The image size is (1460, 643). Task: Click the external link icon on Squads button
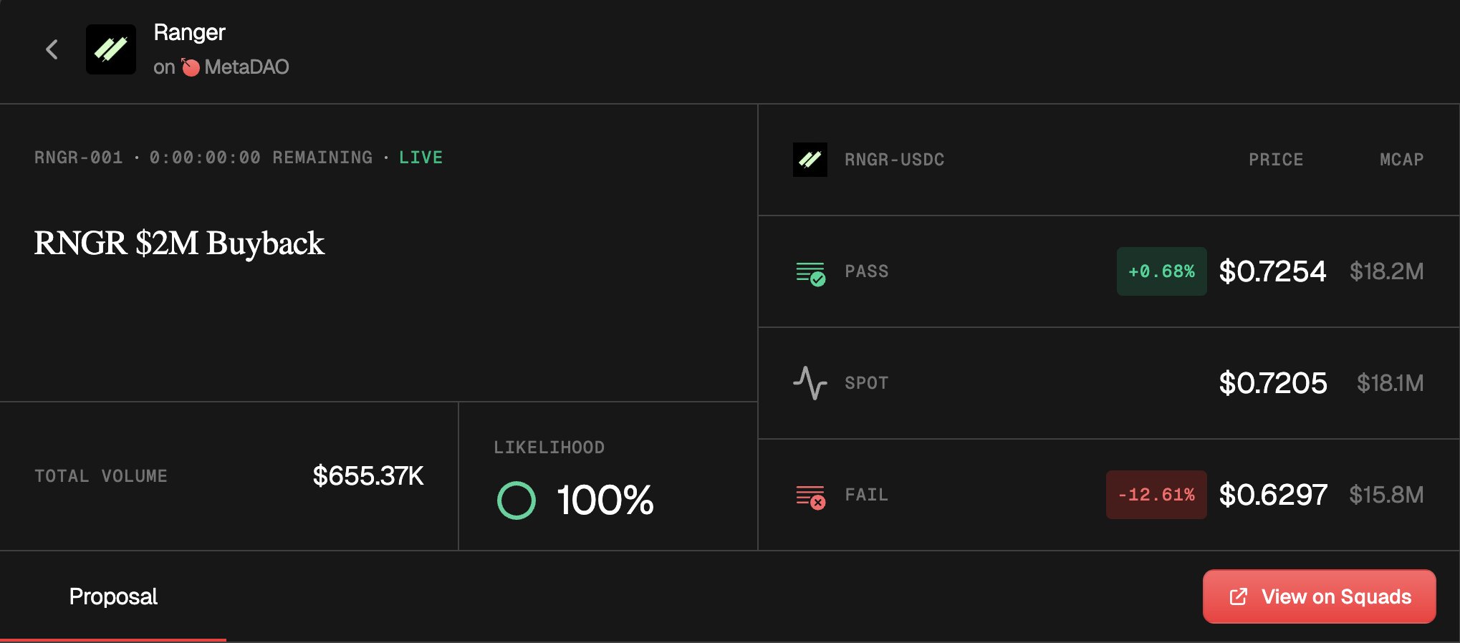pyautogui.click(x=1238, y=596)
